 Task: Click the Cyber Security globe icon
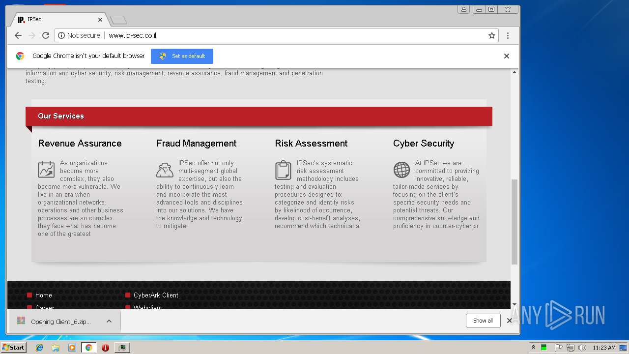(x=401, y=170)
